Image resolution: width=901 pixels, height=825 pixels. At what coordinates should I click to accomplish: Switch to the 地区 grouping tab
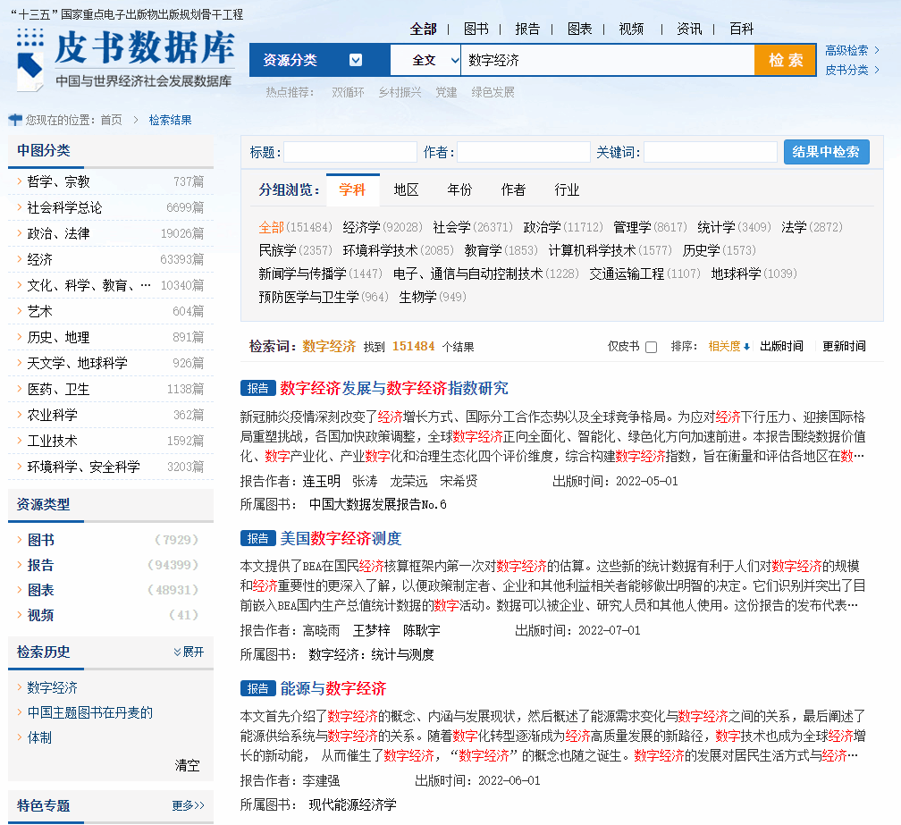coord(406,189)
